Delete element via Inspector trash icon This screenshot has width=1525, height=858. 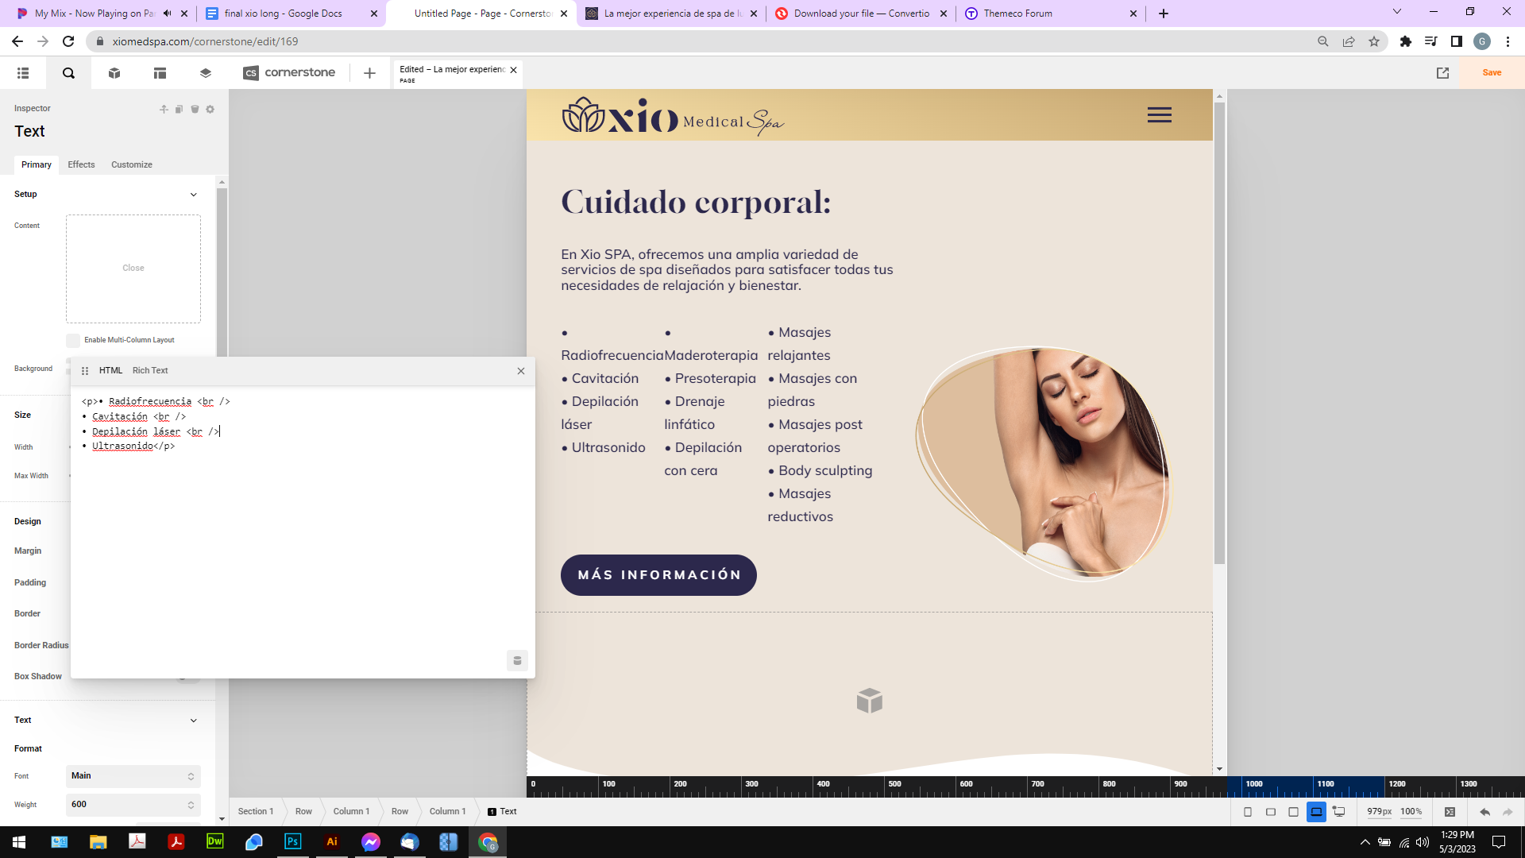(195, 110)
